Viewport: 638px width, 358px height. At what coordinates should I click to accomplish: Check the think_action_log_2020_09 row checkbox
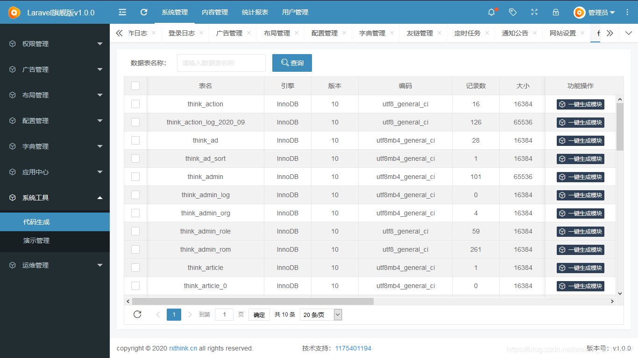(135, 122)
